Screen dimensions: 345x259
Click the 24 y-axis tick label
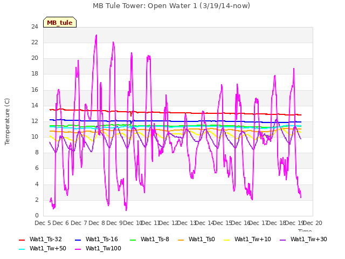coord(34,27)
